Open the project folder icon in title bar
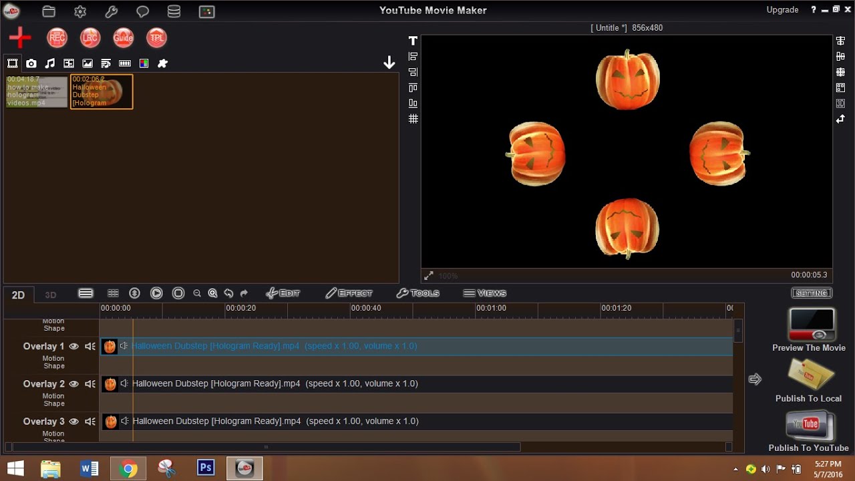This screenshot has width=855, height=481. click(49, 11)
